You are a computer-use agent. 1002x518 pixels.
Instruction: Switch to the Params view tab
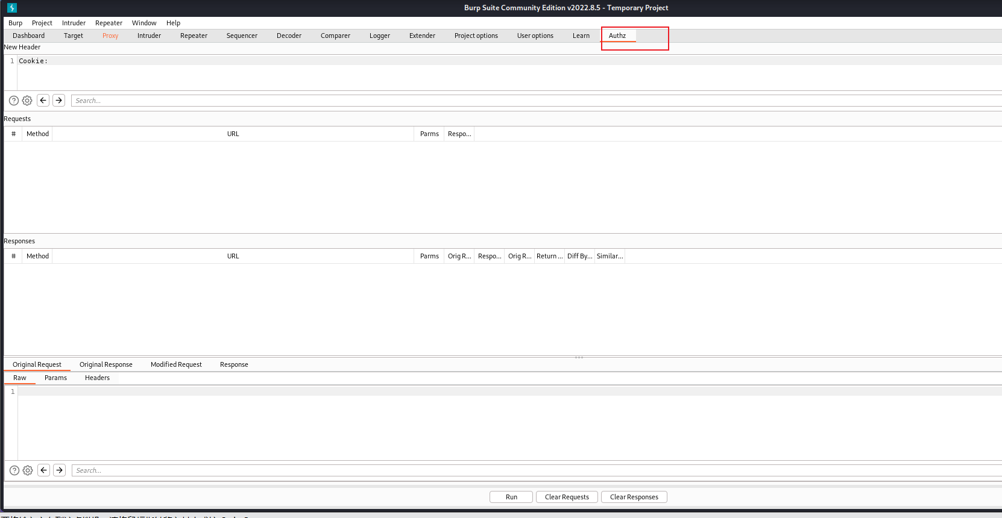(55, 378)
